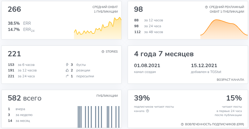The height and width of the screenshot is (129, 249).
Task: Open the STORIES section label
Action: [x=111, y=52]
